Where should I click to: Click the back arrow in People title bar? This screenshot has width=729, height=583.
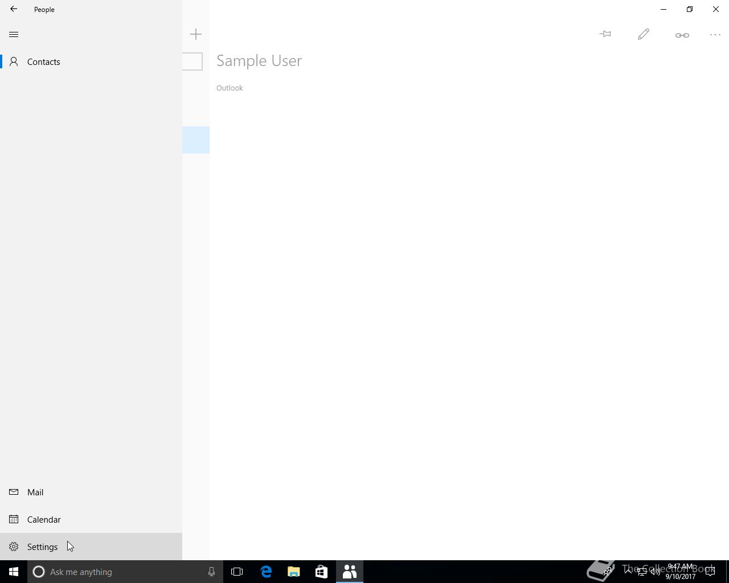[x=14, y=9]
